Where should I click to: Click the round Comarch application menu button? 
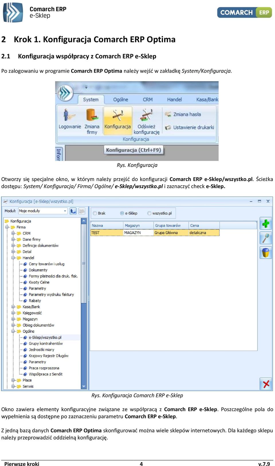pyautogui.click(x=65, y=92)
